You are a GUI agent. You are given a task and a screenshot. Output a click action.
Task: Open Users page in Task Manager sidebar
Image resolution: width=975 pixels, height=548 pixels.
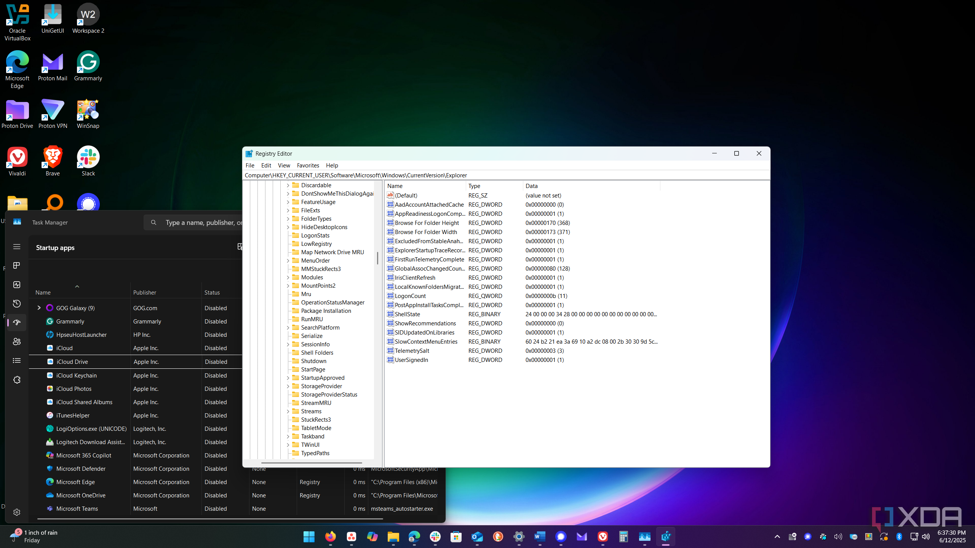(x=16, y=342)
